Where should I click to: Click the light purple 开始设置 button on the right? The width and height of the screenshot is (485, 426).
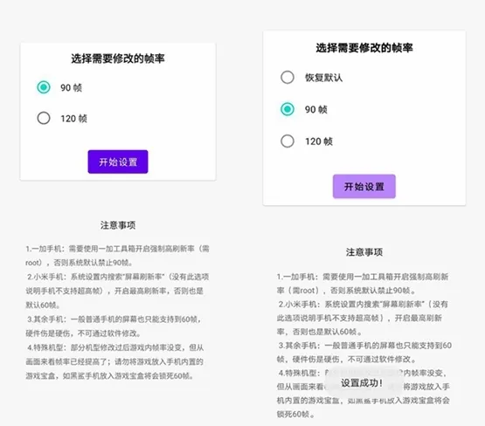coord(364,186)
